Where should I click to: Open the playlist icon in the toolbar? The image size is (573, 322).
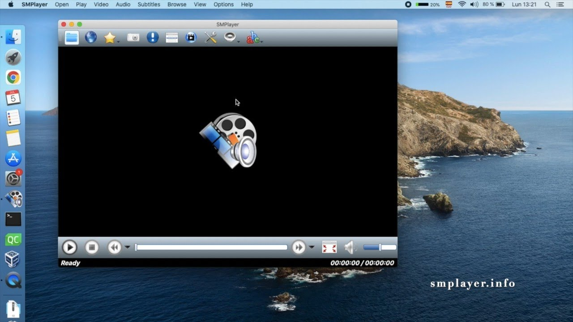tap(172, 38)
